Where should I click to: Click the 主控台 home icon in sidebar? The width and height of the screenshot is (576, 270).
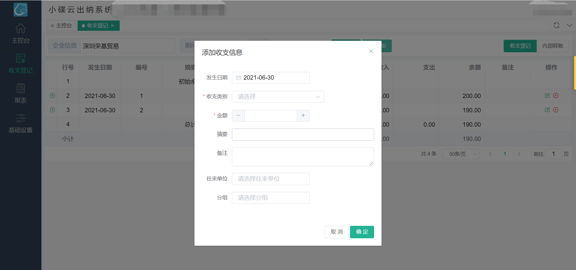pyautogui.click(x=21, y=29)
